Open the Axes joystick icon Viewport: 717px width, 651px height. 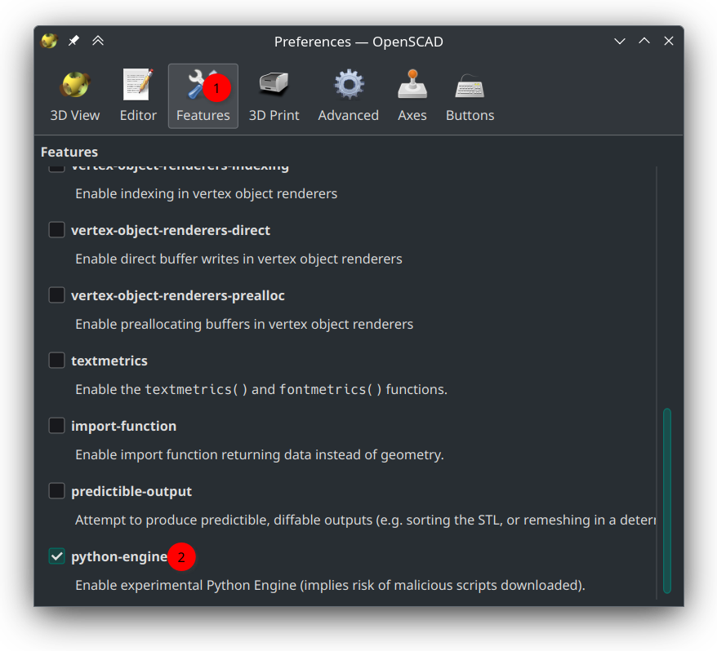412,86
